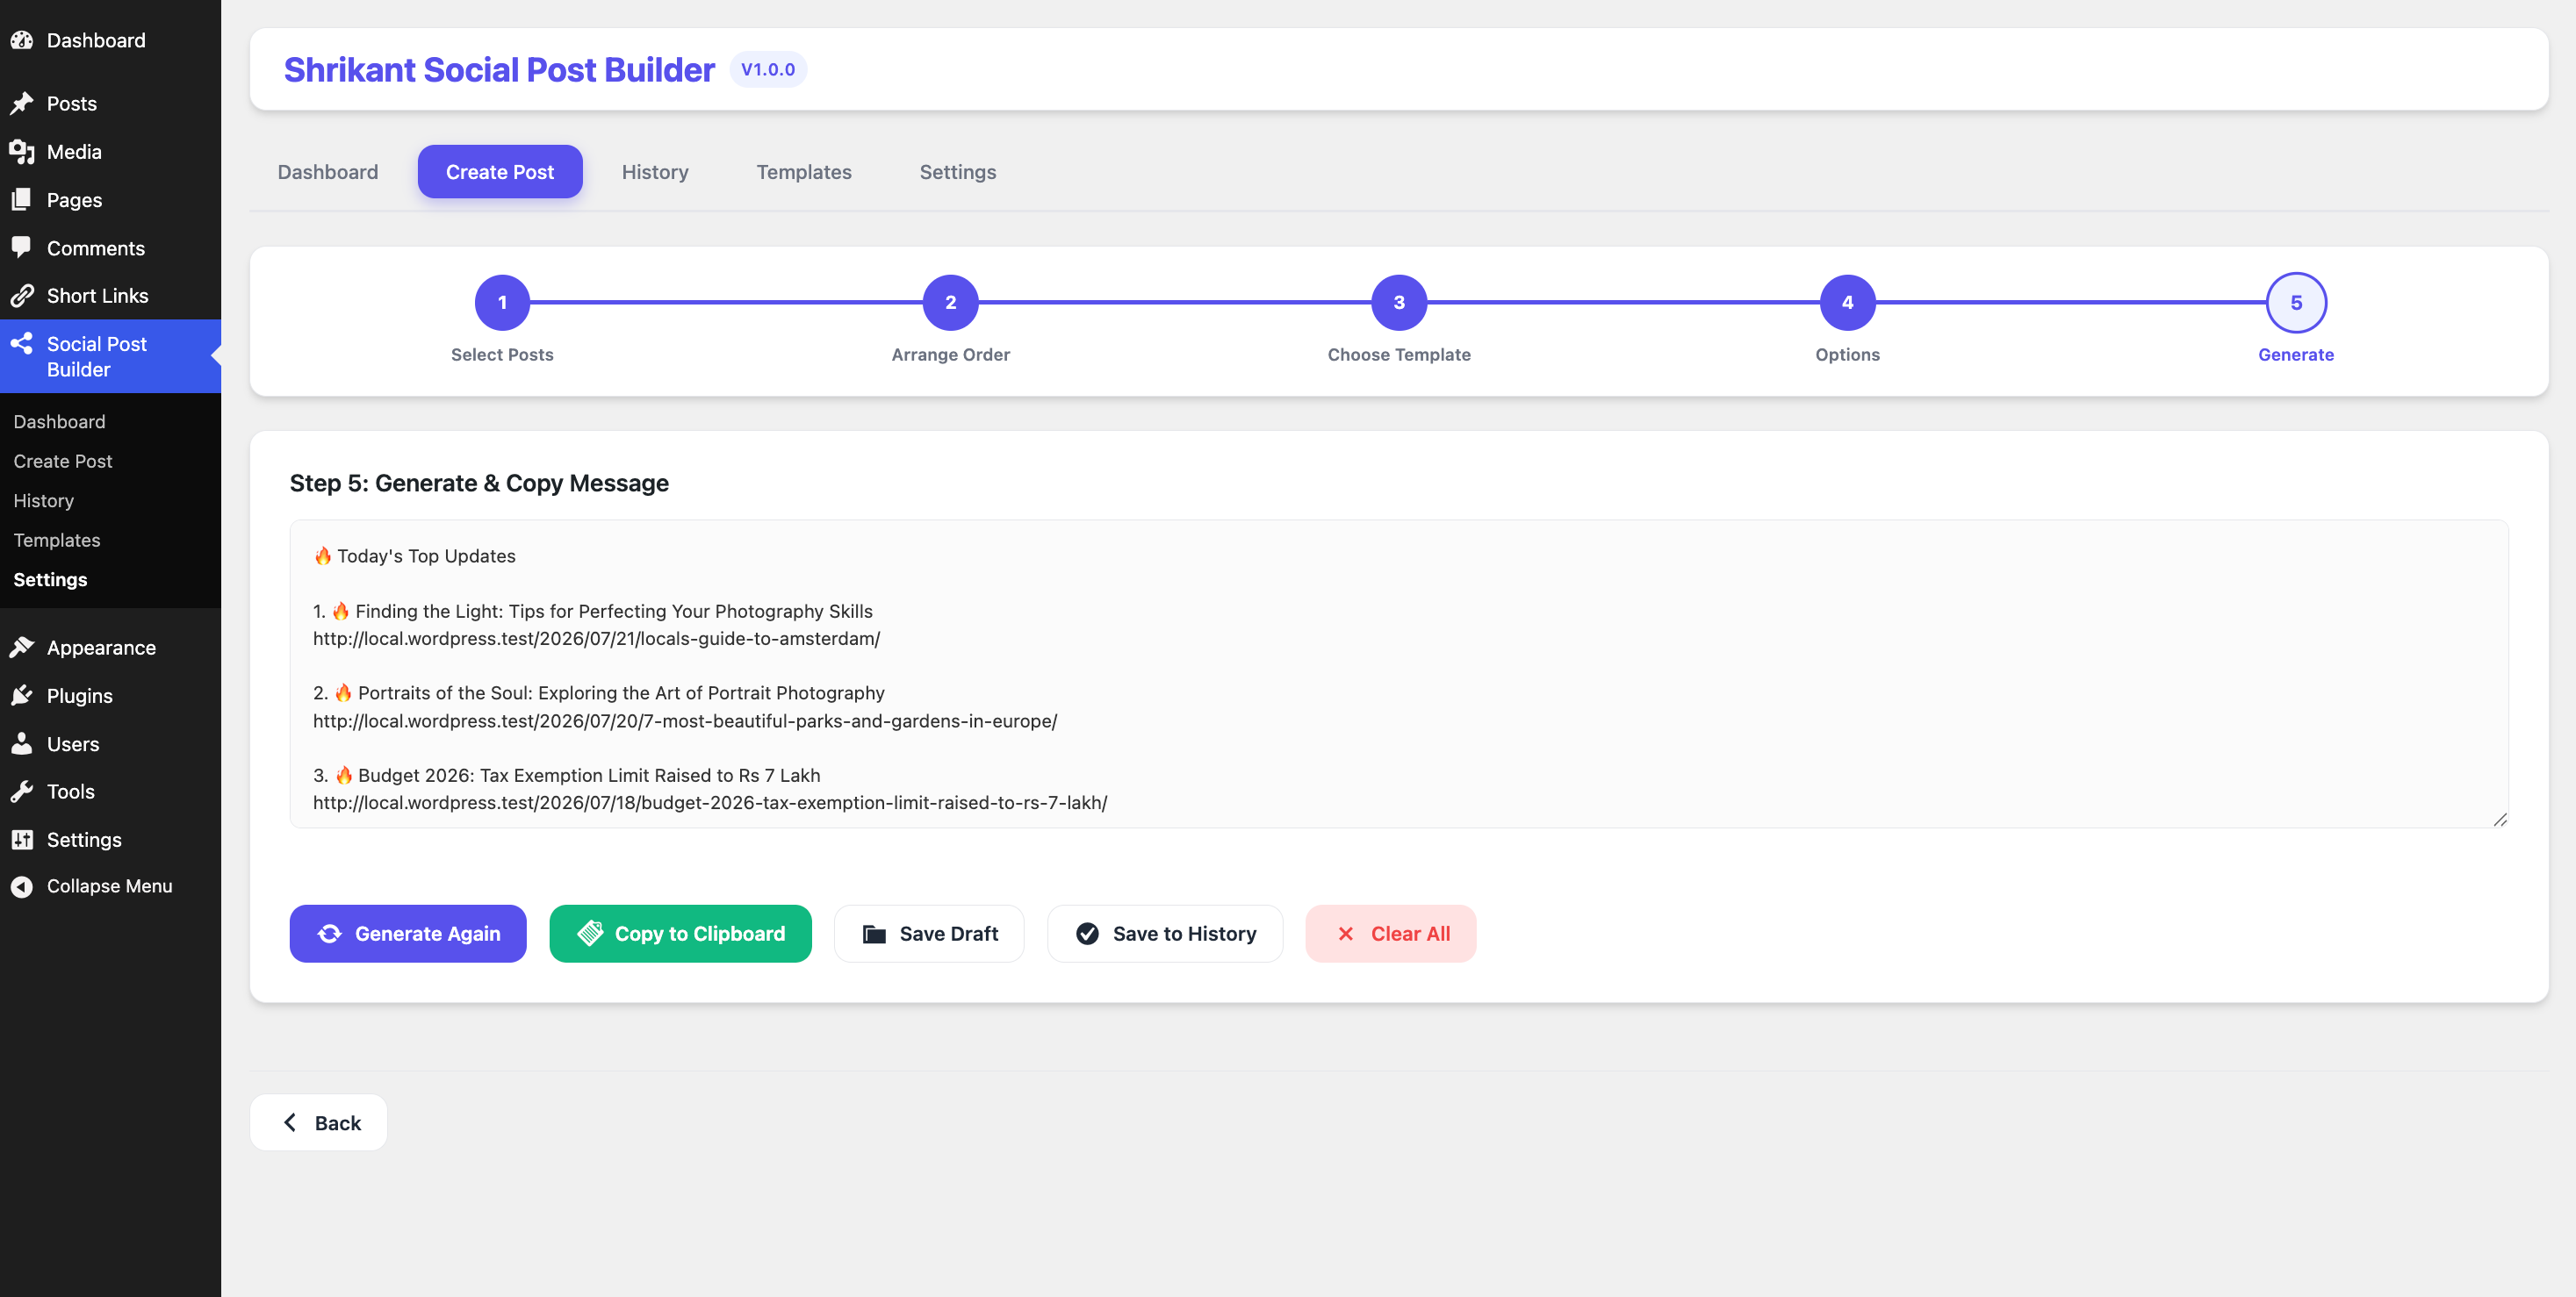The image size is (2576, 1297).
Task: Click the Step 5: Generate & Copy Message heading
Action: 479,483
